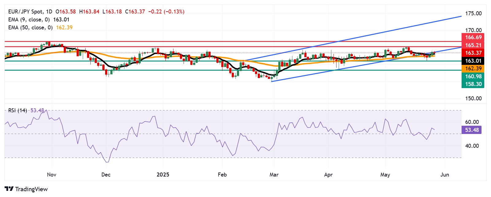Click the purple 53.48 RSI value label
Image resolution: width=491 pixels, height=197 pixels.
472,130
